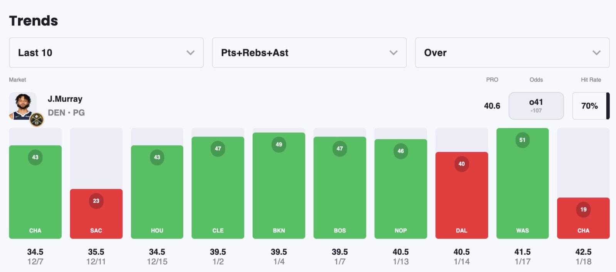Click the red 40 badge on DAL bar
Image resolution: width=616 pixels, height=272 pixels.
coord(462,164)
